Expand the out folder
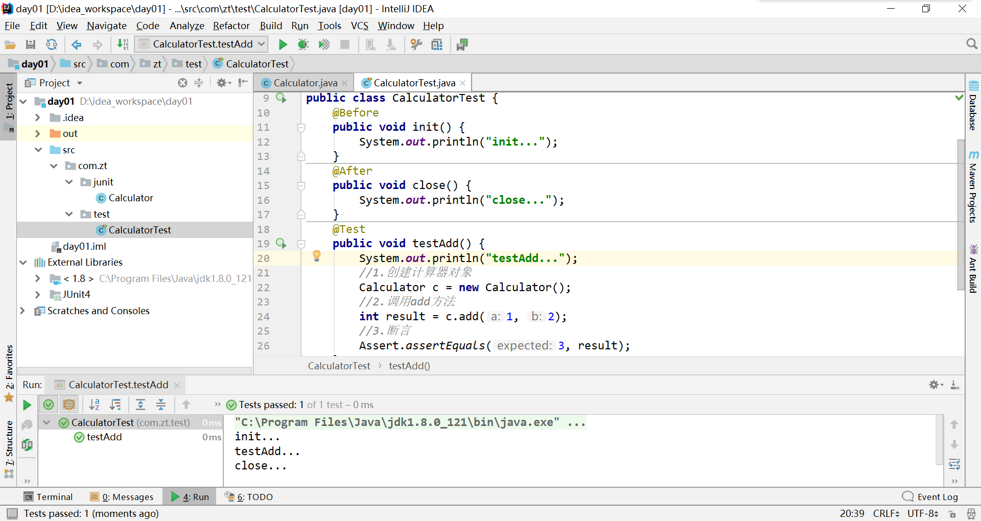The image size is (981, 521). (x=38, y=134)
